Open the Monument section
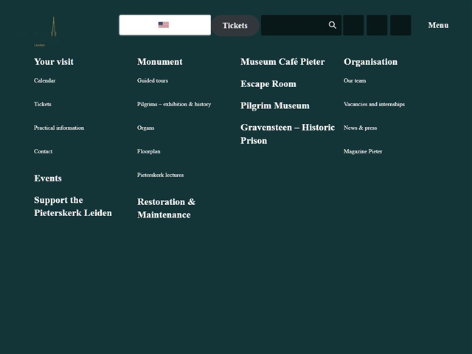 click(x=160, y=62)
